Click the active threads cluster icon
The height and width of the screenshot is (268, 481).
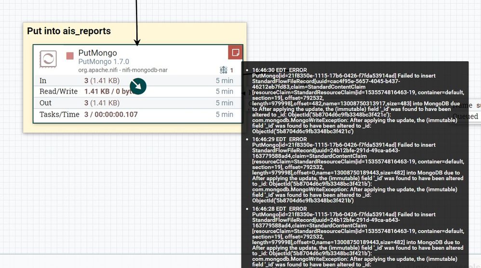pyautogui.click(x=224, y=70)
